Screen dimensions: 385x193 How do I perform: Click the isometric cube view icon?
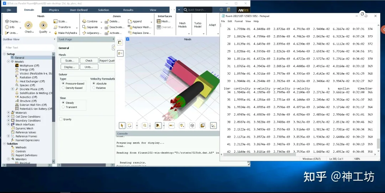coord(192,126)
